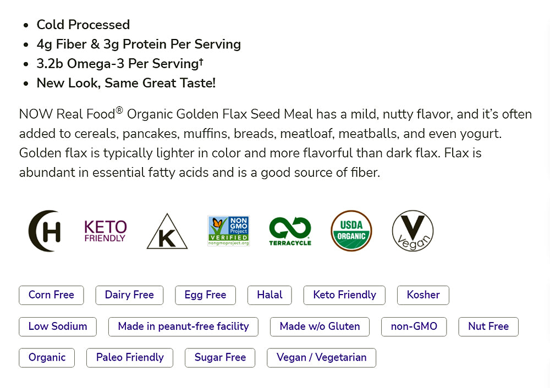This screenshot has width=550, height=388.
Task: Click the Kosher triangle K icon
Action: click(167, 231)
